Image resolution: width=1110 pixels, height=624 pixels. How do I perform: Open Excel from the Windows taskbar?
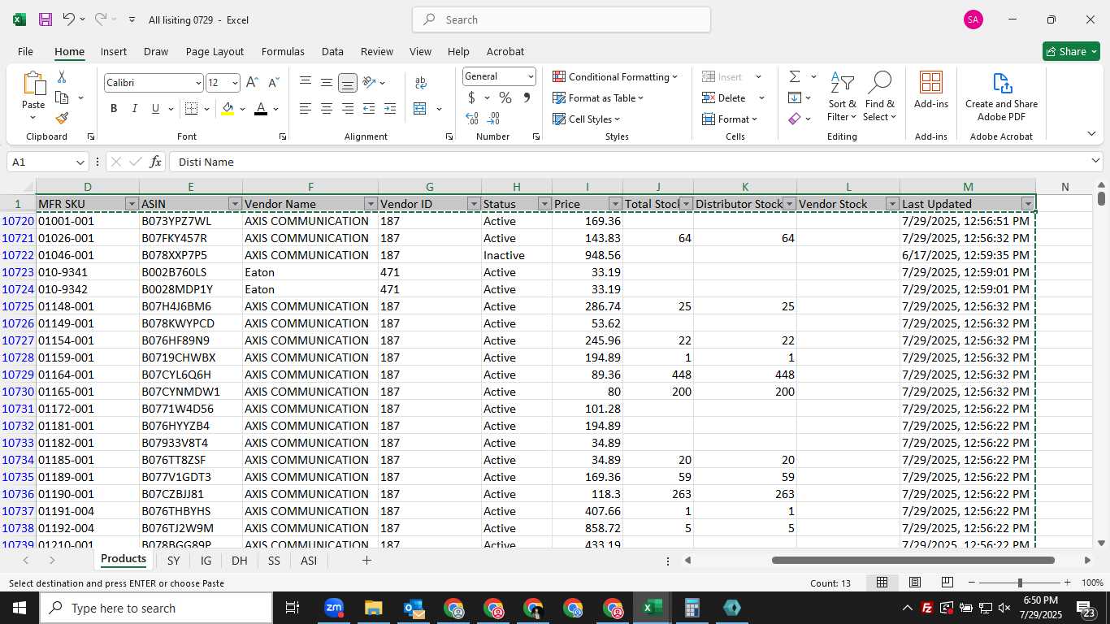click(x=653, y=608)
